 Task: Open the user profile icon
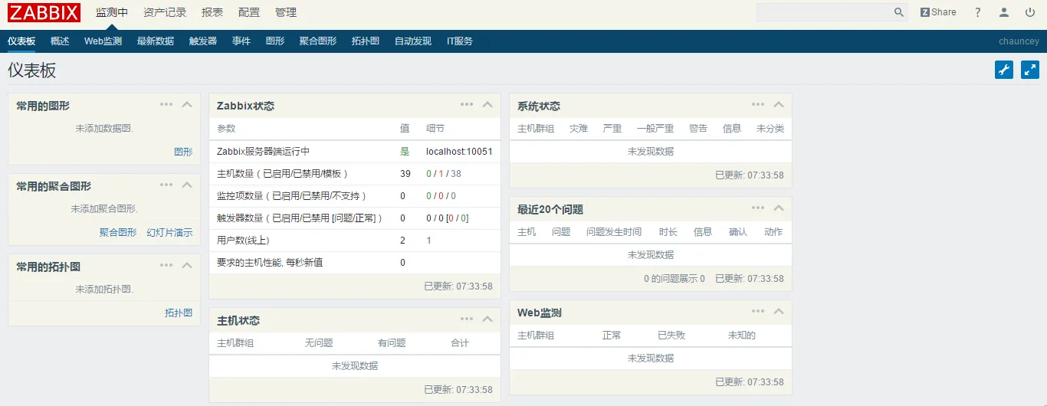(x=1003, y=12)
